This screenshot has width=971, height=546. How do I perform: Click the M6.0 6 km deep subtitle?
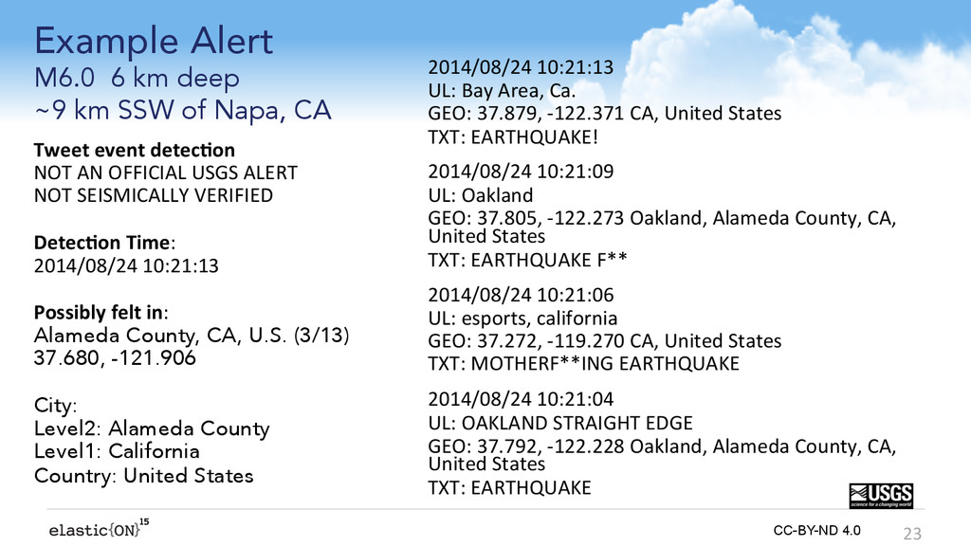pyautogui.click(x=137, y=78)
